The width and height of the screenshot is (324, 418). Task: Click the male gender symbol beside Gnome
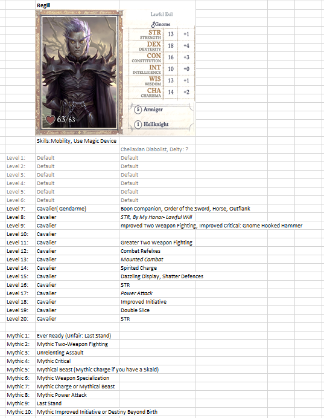coord(153,25)
